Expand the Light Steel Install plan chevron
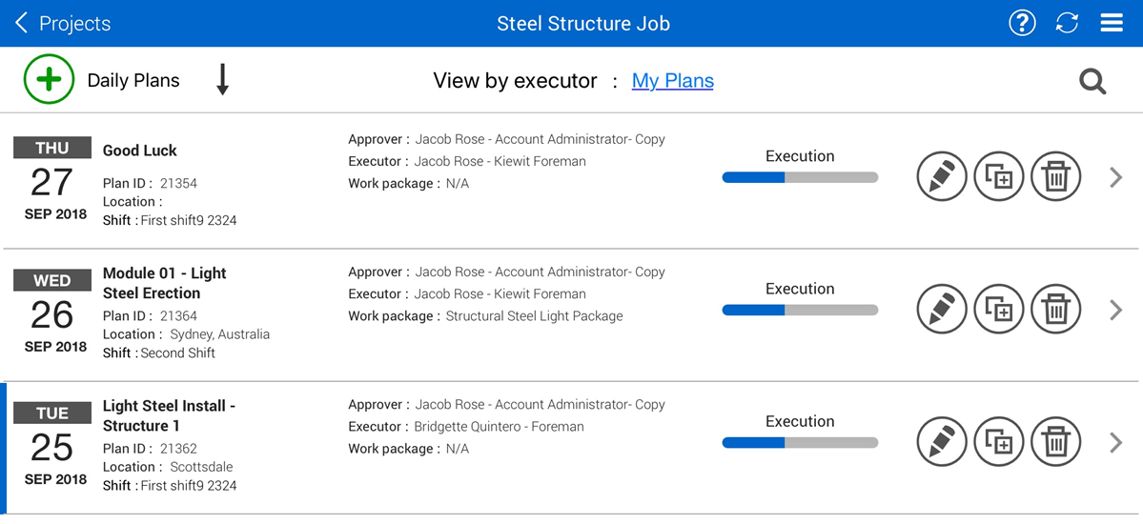Image resolution: width=1143 pixels, height=524 pixels. pos(1116,442)
